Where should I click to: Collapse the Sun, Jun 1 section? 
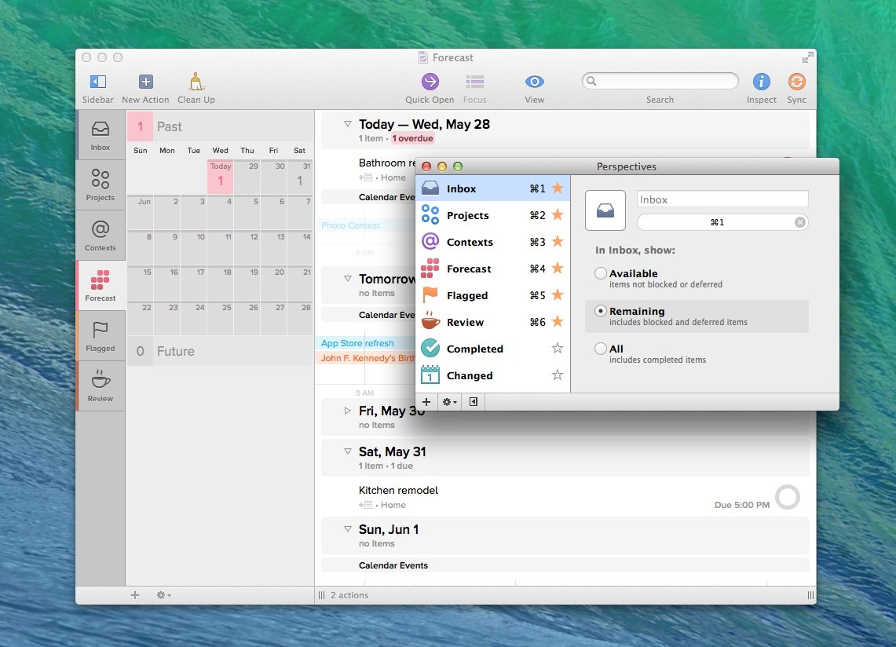(347, 528)
